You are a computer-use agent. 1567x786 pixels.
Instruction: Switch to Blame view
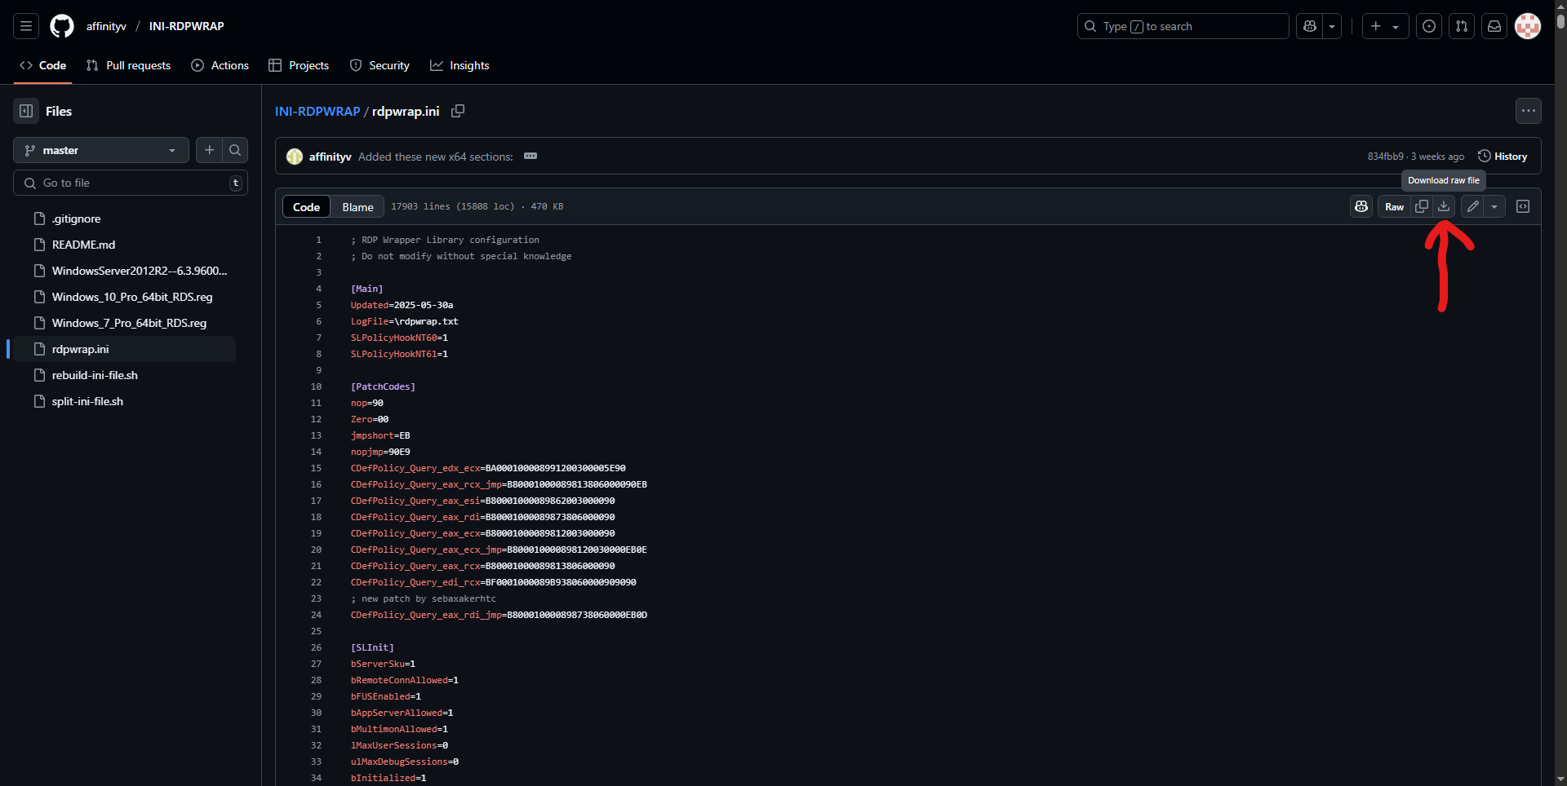pyautogui.click(x=357, y=207)
